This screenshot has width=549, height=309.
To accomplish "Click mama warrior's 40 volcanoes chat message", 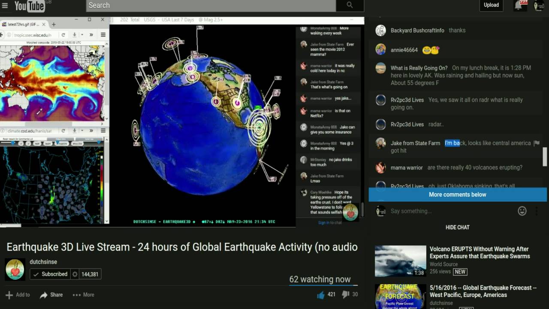I will tap(475, 167).
